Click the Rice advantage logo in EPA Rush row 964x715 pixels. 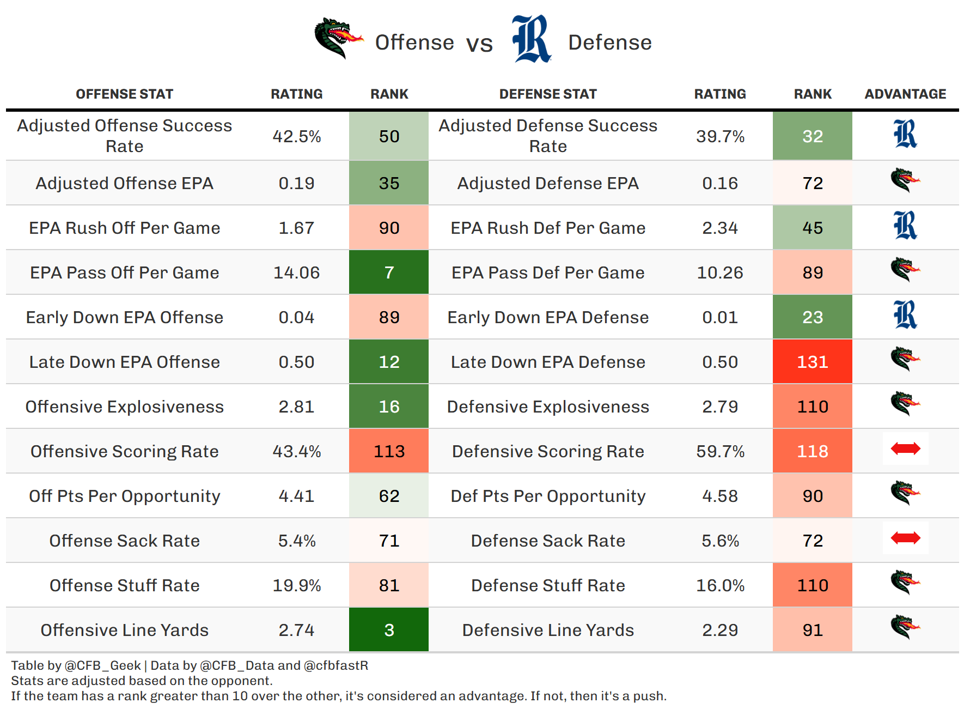[x=905, y=226]
